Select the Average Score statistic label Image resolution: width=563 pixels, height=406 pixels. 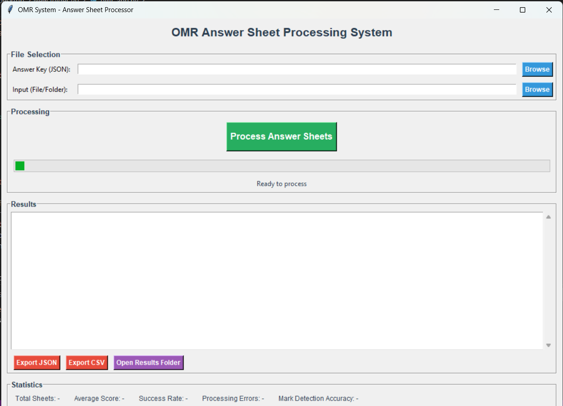pyautogui.click(x=99, y=398)
